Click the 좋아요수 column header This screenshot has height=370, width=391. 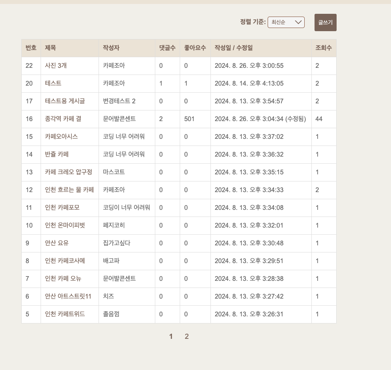195,48
